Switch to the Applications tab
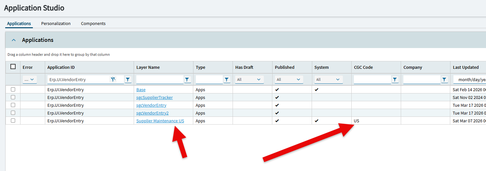Viewport: 486px width, 171px height. [x=19, y=23]
